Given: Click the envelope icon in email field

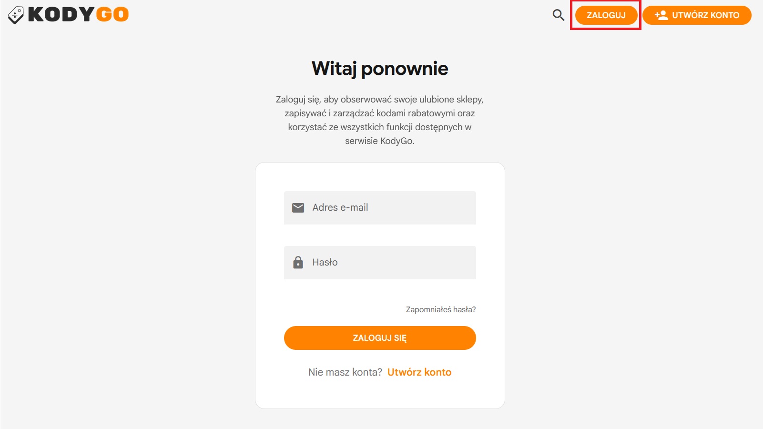Looking at the screenshot, I should [298, 208].
